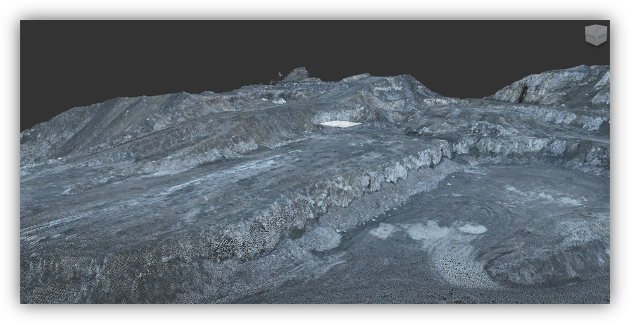Pick the small white object on the upper haul road
This screenshot has height=324, width=630.
coord(280,102)
